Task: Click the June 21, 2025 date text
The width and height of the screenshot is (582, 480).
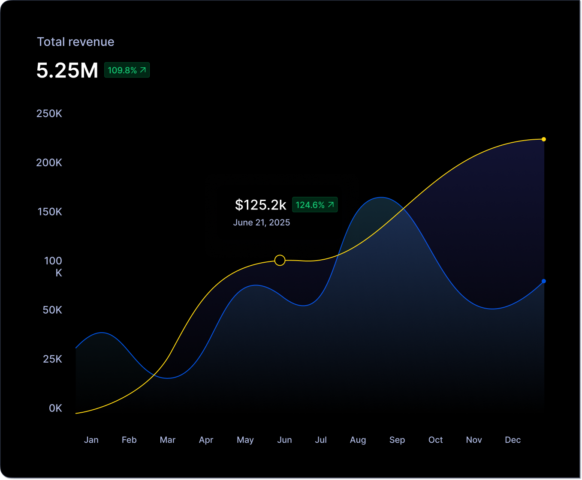Action: [261, 222]
